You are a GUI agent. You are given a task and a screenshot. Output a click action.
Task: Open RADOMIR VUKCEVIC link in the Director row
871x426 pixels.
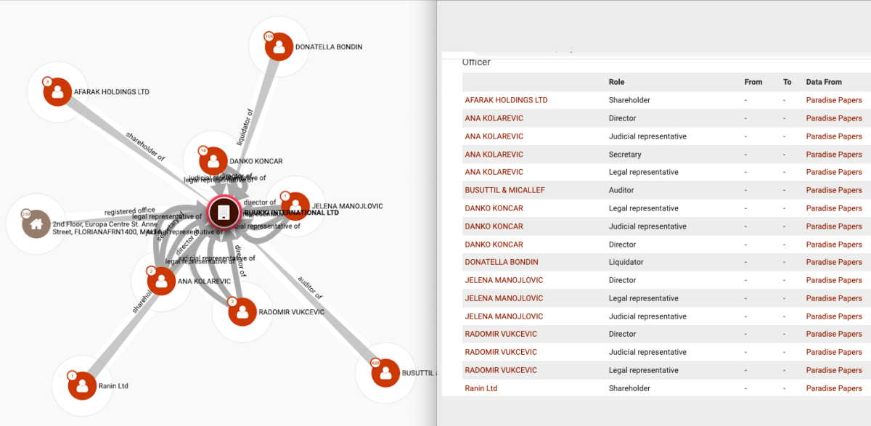(501, 334)
